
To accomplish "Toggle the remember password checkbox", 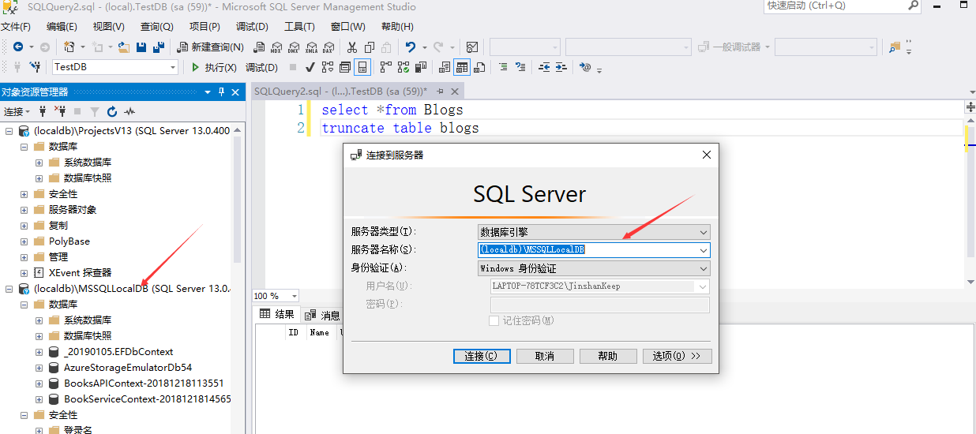I will tap(494, 320).
